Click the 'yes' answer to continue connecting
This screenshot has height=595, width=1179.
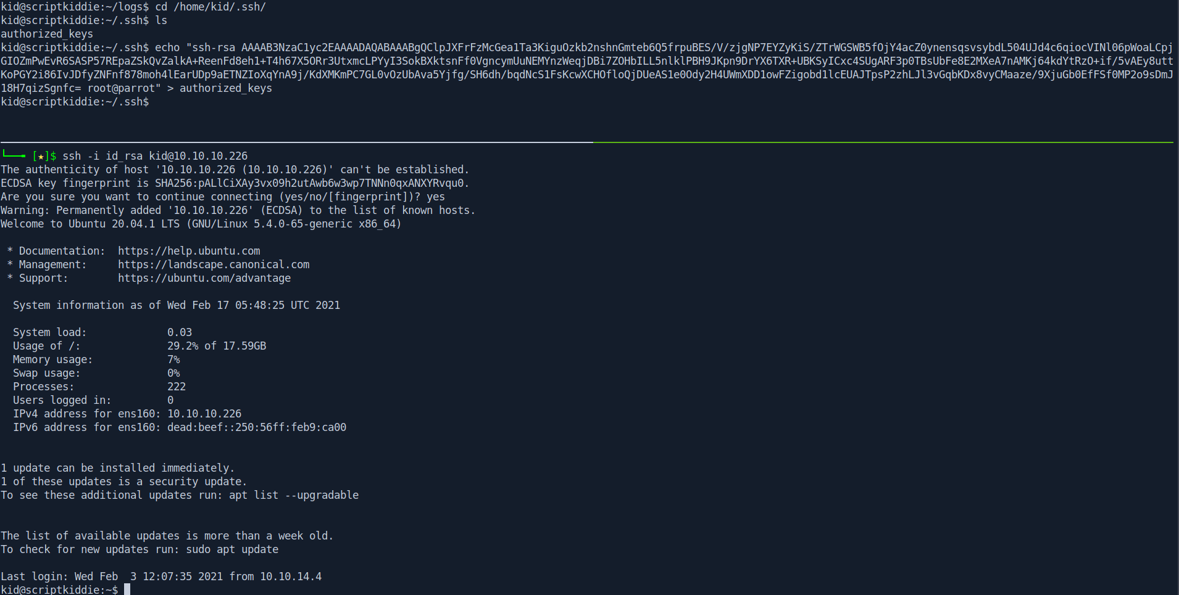pyautogui.click(x=436, y=197)
